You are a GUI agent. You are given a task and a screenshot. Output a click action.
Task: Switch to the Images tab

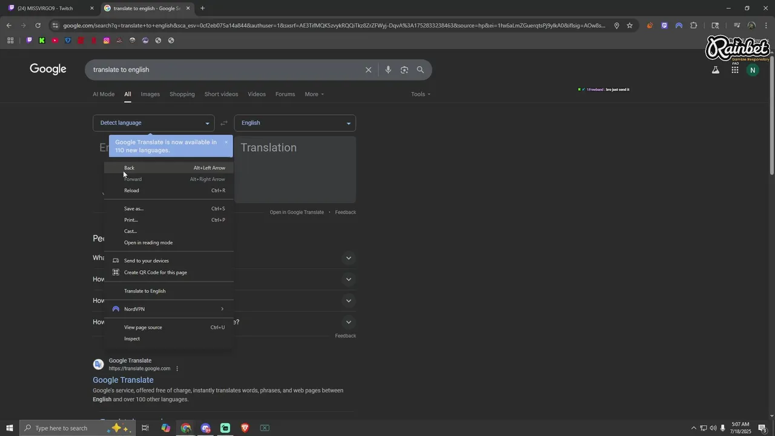[150, 94]
